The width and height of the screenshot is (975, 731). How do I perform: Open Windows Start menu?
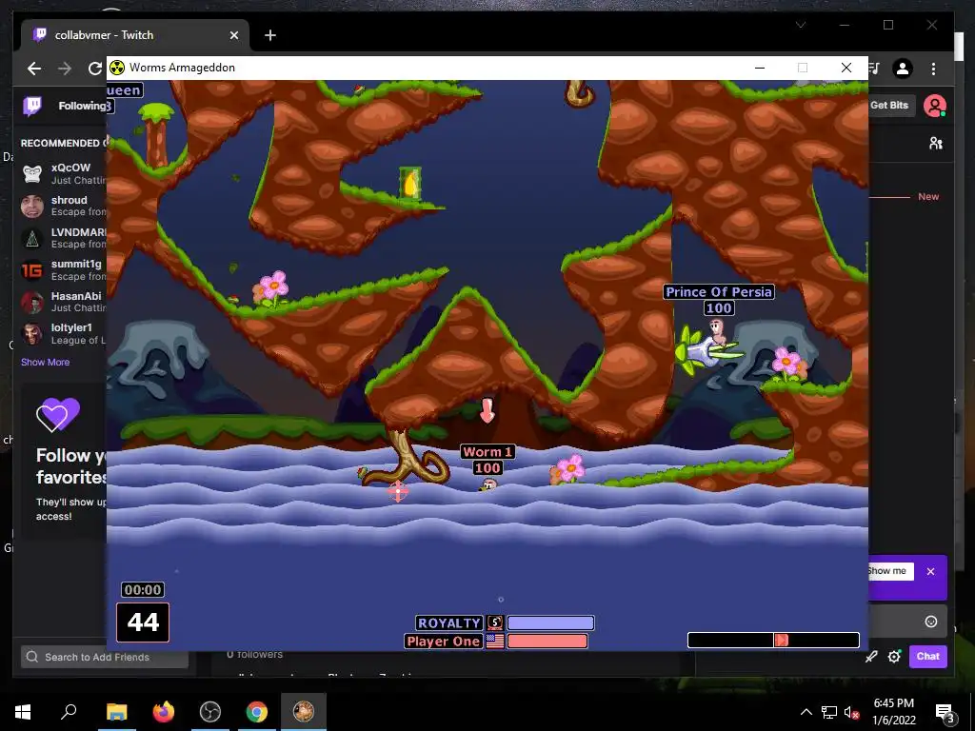coord(23,712)
